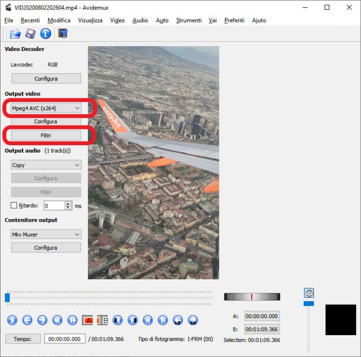Jump to next keyframe double-right arrow
Viewport: 361px width, 357px height.
[x=72, y=320]
